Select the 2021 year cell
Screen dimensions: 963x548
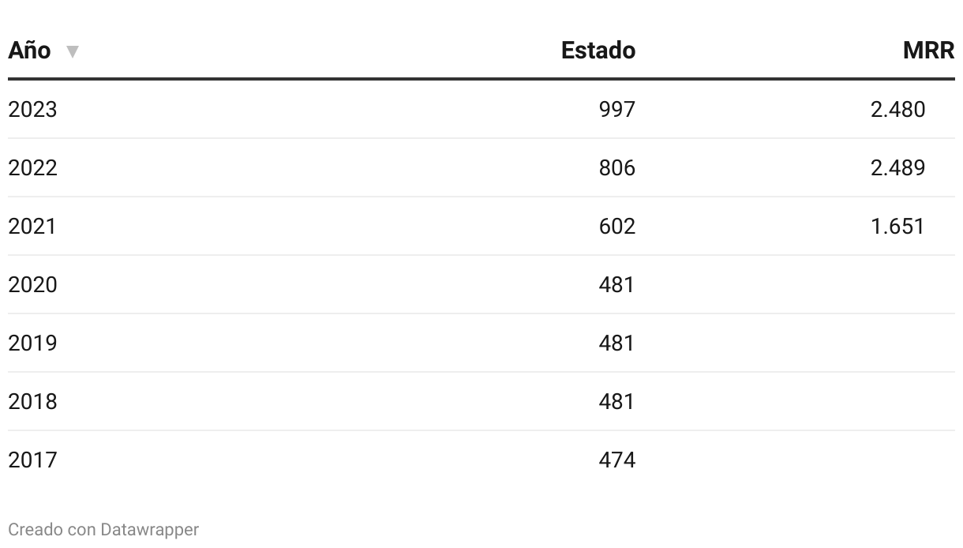32,226
